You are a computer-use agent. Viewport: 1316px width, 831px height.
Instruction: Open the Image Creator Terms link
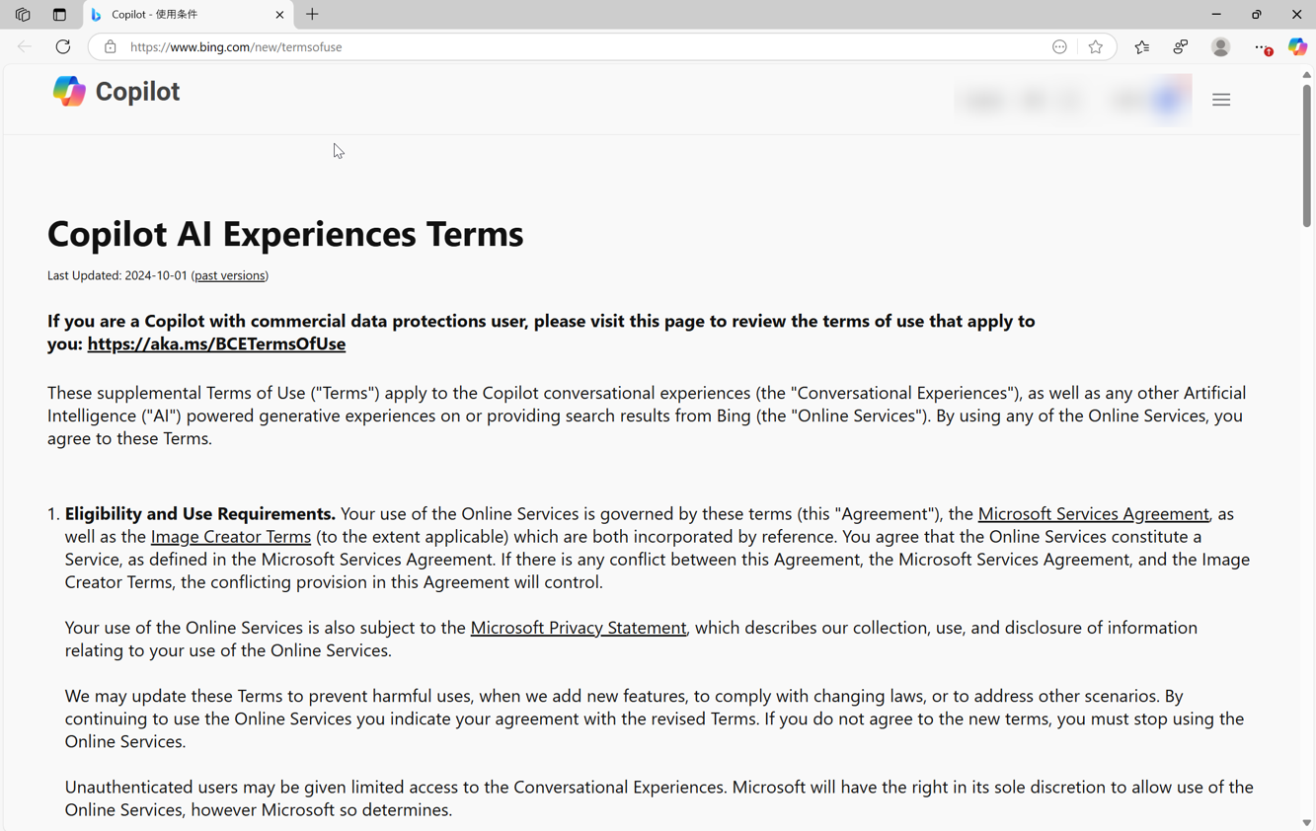(x=230, y=537)
